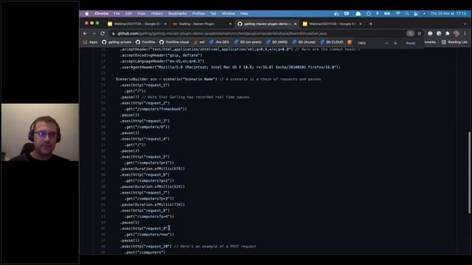Open the sof bookmark
Viewport: 472px width, 265px height.
pyautogui.click(x=199, y=42)
